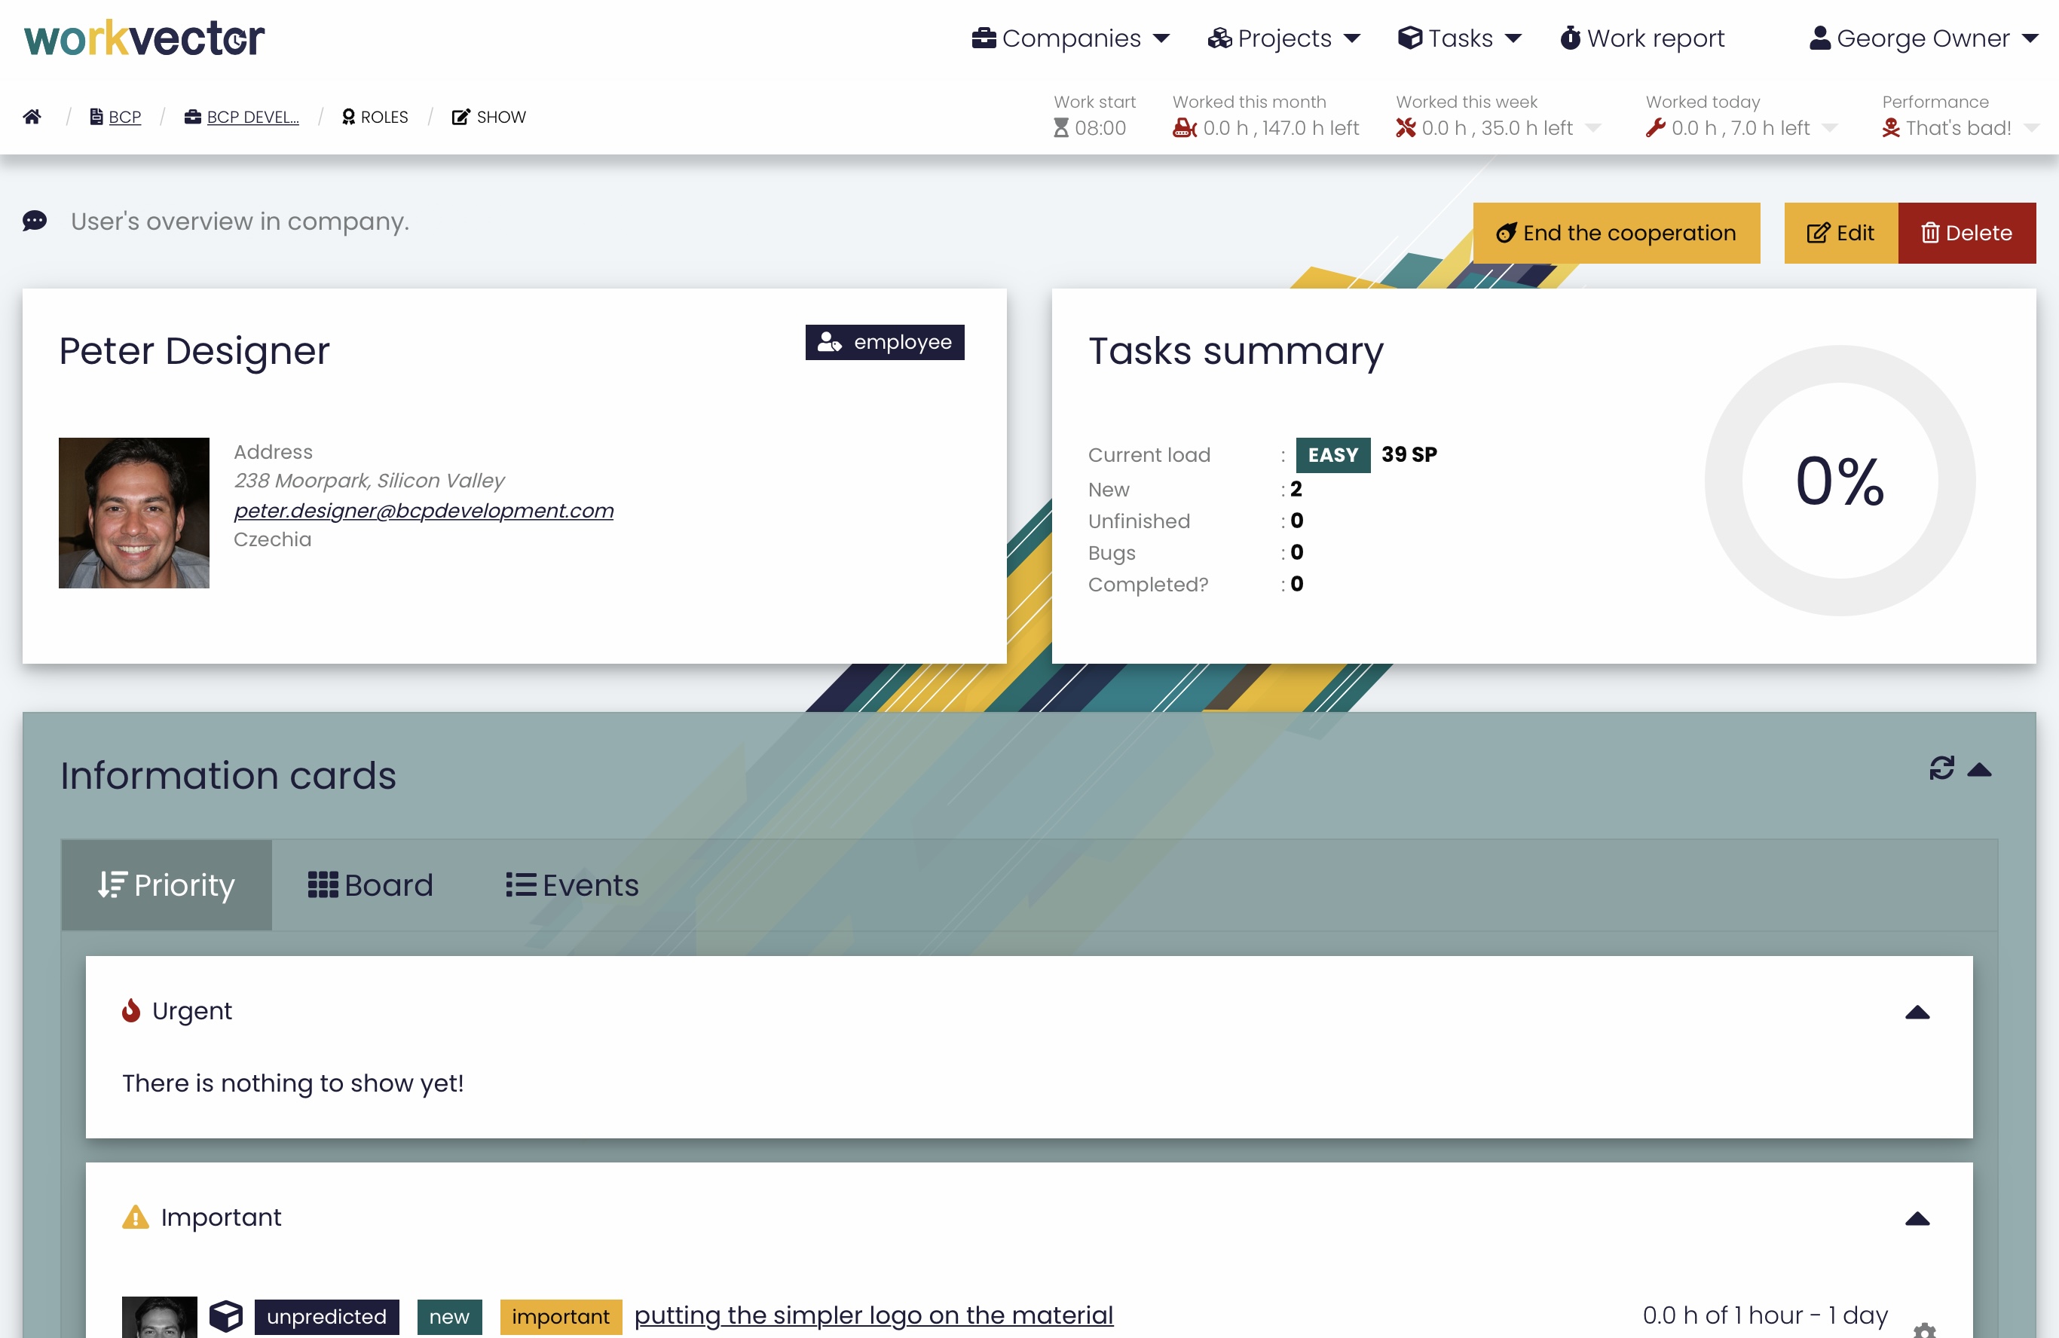The width and height of the screenshot is (2059, 1338).
Task: Collapse the Urgent section
Action: point(1917,1012)
